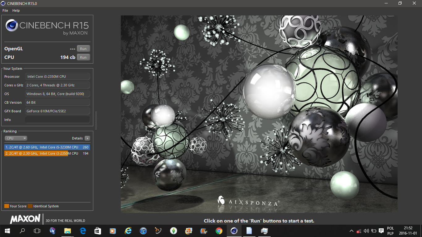The image size is (422, 237).
Task: Click the MAXON logo at bottom left
Action: 25,219
